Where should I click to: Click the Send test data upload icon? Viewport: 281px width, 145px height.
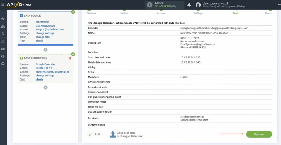(113, 134)
